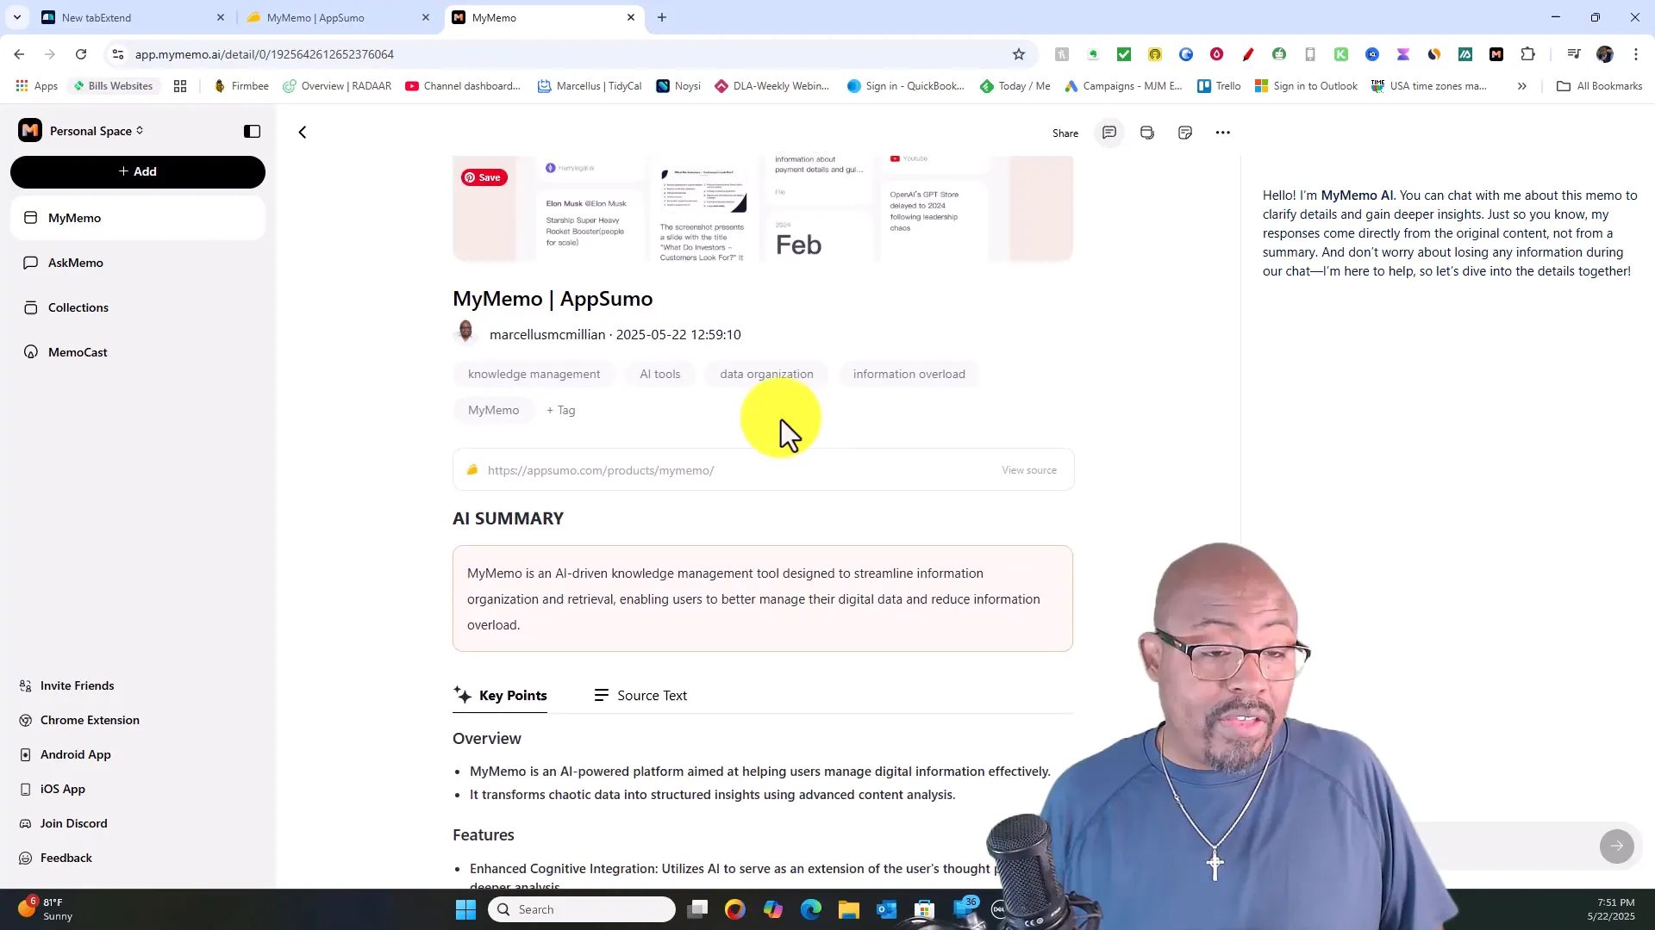Click Invite Friends link
The height and width of the screenshot is (930, 1655).
pyautogui.click(x=67, y=685)
